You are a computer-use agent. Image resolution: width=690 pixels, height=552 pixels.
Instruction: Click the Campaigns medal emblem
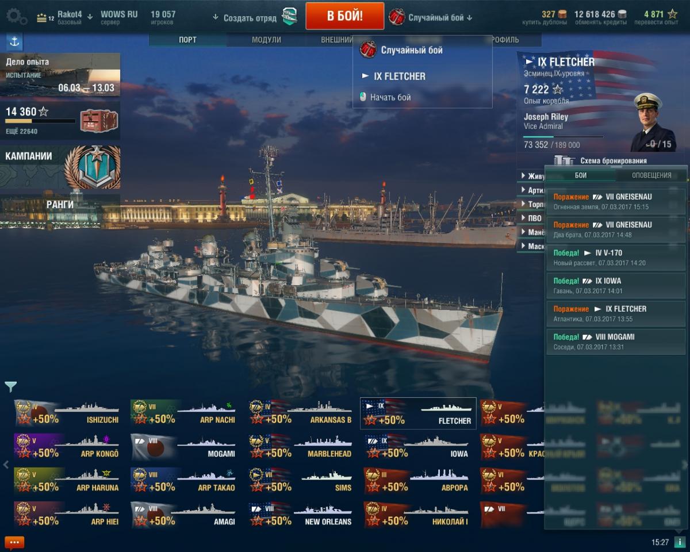point(93,167)
